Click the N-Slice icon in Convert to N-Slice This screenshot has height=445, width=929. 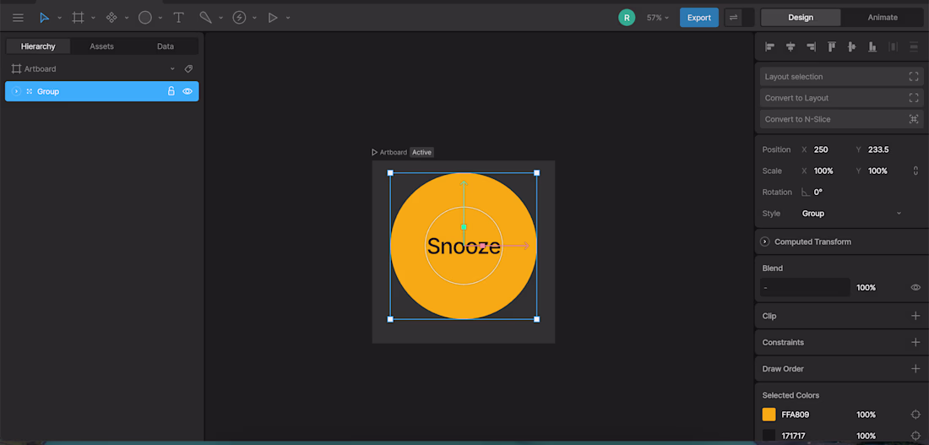[914, 119]
